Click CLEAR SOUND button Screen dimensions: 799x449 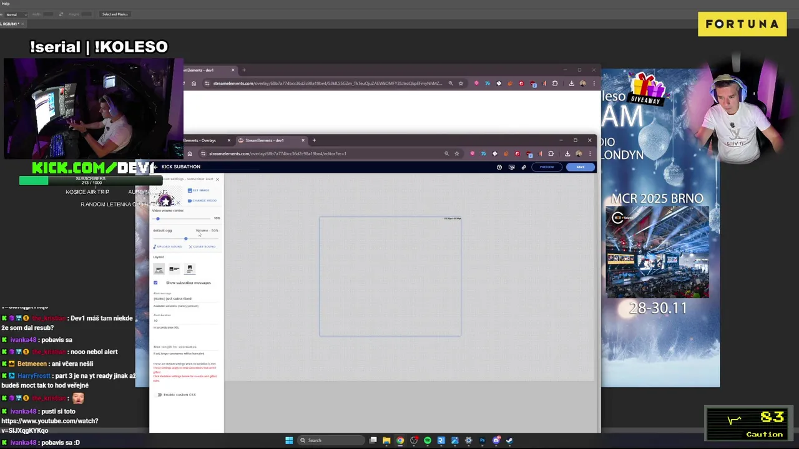coord(202,246)
